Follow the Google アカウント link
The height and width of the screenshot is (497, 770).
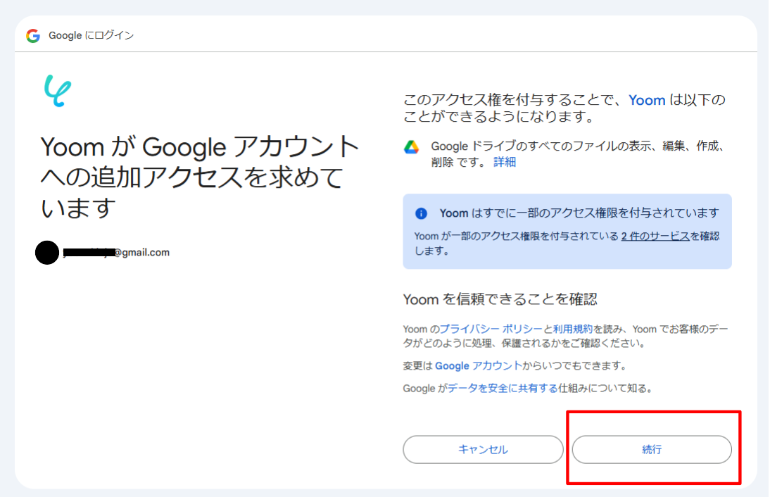(479, 366)
